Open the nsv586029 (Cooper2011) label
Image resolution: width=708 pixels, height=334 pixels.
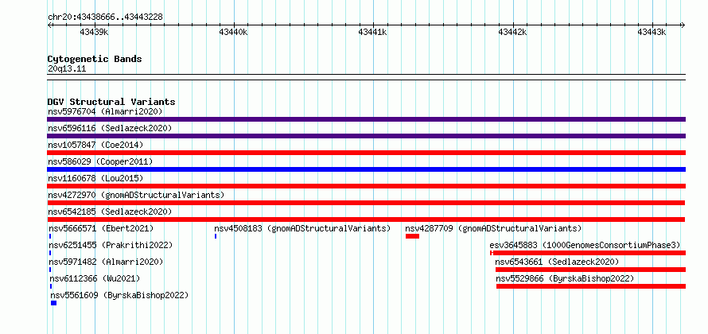(101, 161)
